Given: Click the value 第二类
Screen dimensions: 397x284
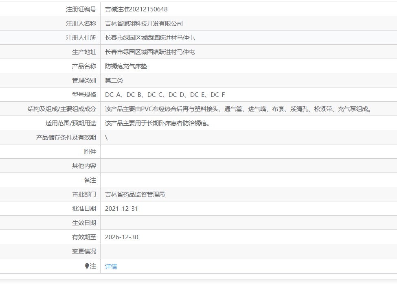Looking at the screenshot, I should 114,81.
